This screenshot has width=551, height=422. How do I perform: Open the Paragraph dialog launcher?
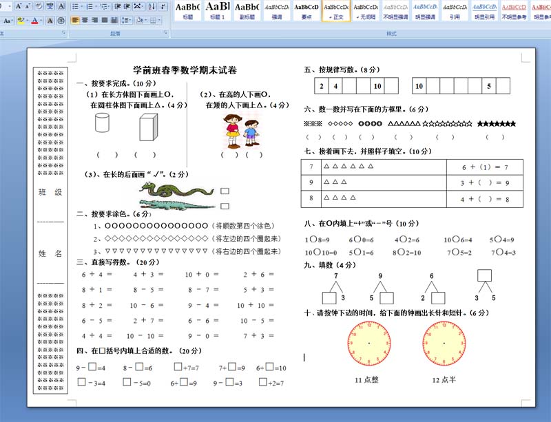(x=165, y=33)
